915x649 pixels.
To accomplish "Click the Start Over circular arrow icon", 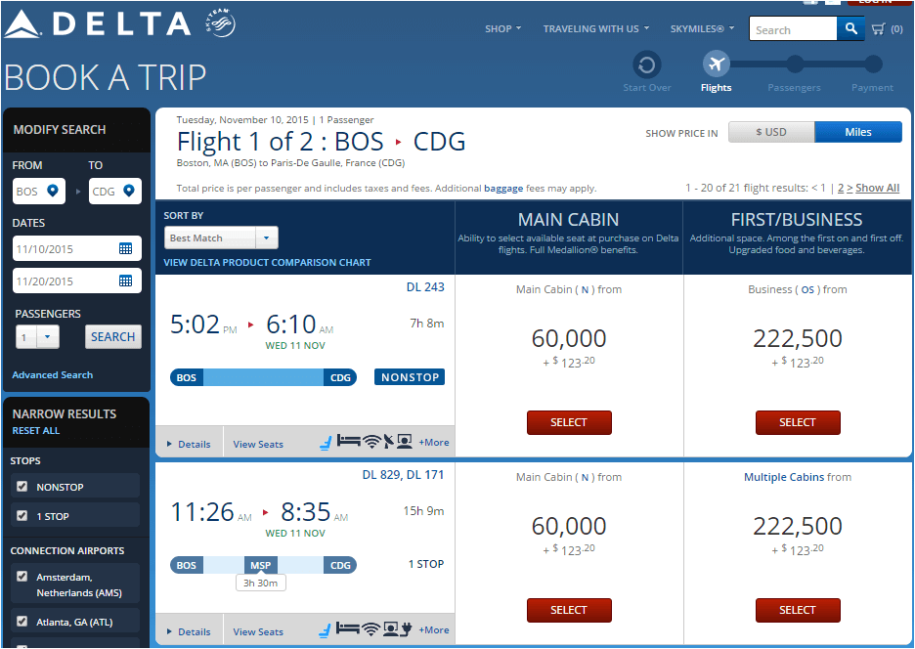I will click(646, 65).
